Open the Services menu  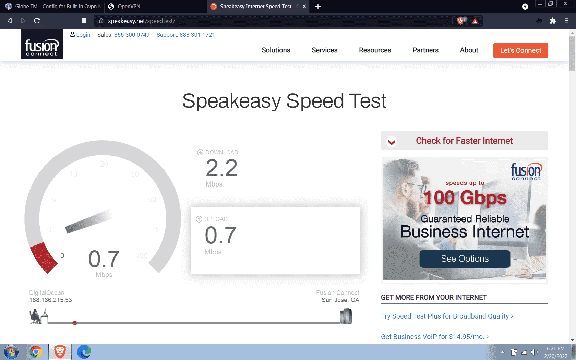tap(325, 50)
